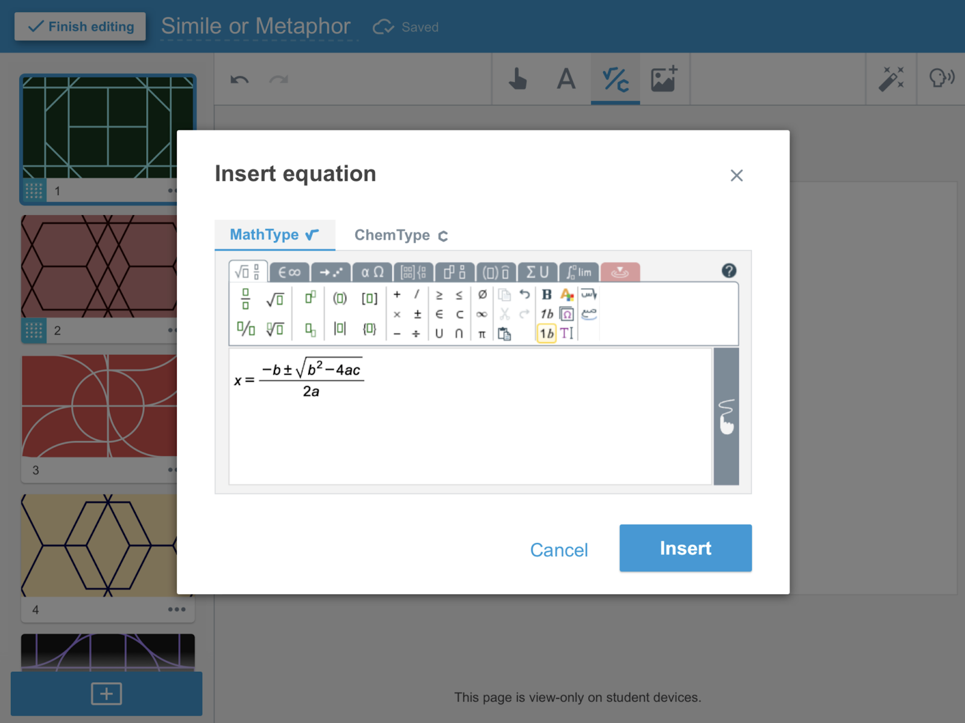The image size is (965, 723).
Task: Open the options menu for slide 3
Action: [174, 471]
